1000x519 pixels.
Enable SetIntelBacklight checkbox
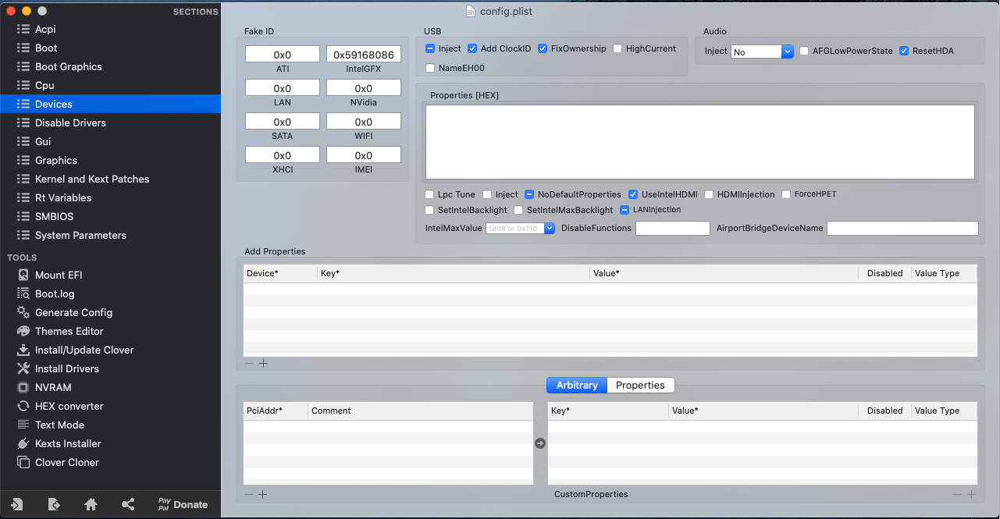coord(429,210)
